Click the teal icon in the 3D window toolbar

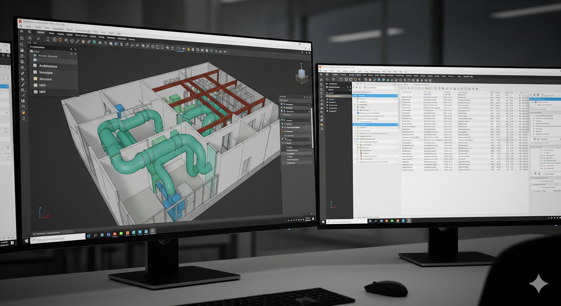(x=94, y=42)
